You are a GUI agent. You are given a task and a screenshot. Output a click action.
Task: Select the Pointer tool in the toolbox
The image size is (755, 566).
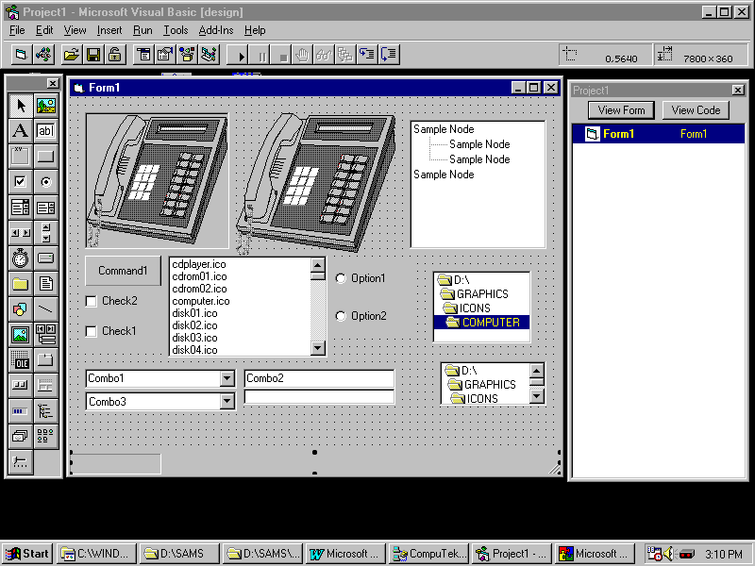20,106
